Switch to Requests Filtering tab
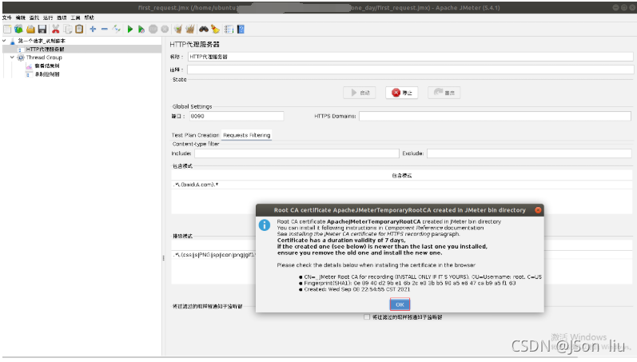 point(247,135)
